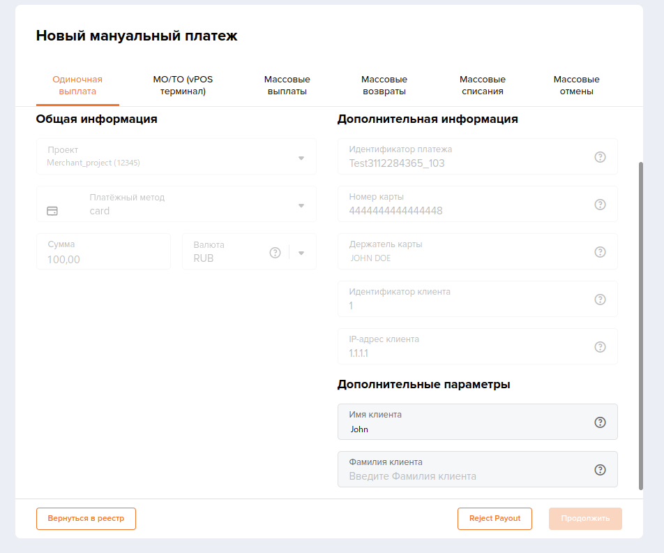Open Платёжный метод dropdown arrow
Viewport: 664px width, 553px height.
301,206
